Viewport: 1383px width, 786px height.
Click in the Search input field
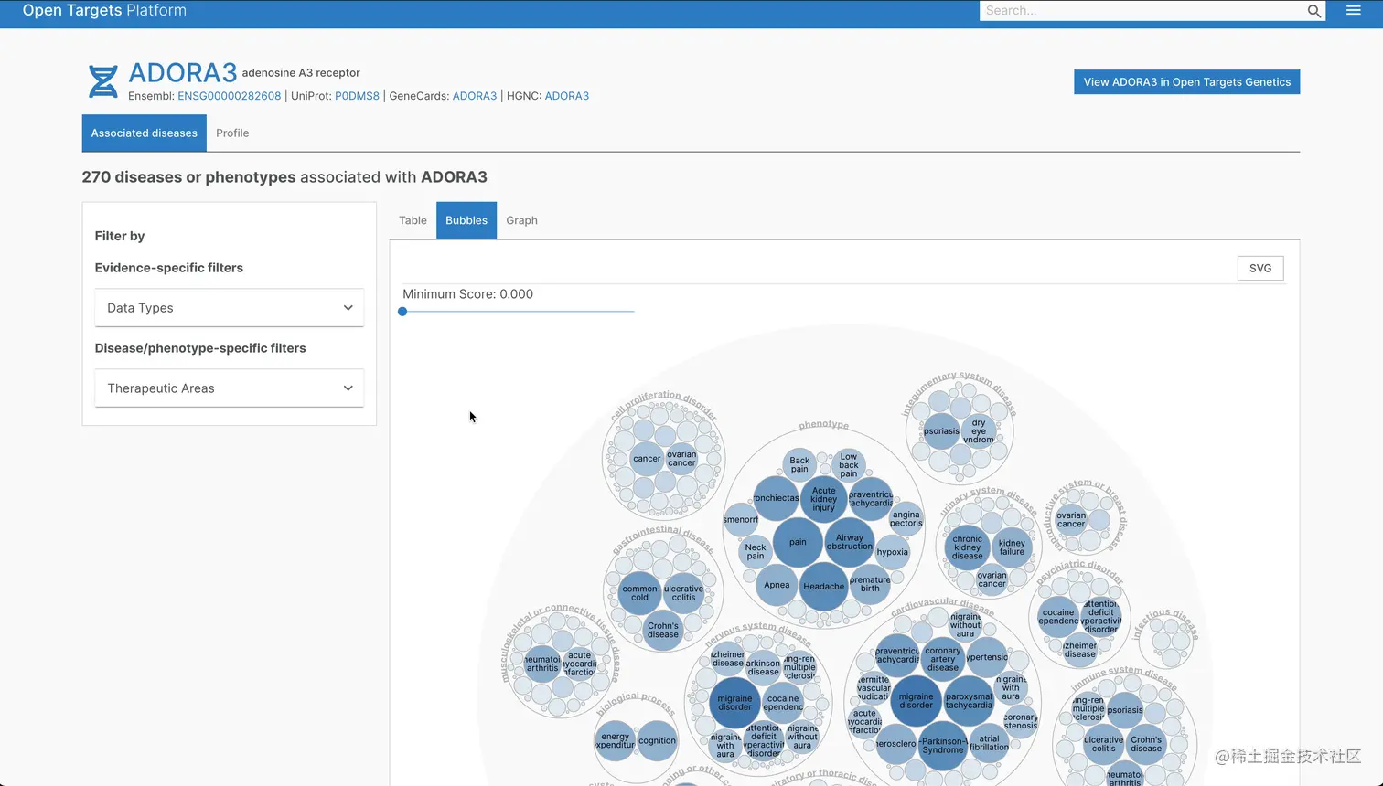point(1143,11)
